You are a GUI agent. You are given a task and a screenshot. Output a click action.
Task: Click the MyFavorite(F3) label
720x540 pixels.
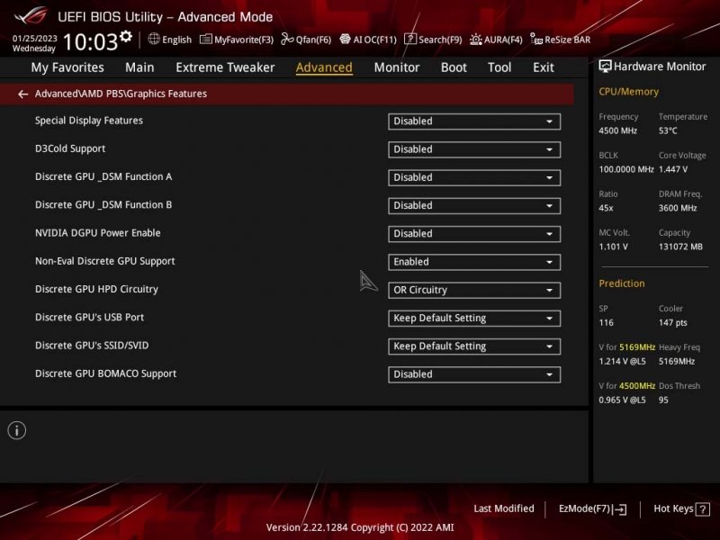tap(243, 40)
